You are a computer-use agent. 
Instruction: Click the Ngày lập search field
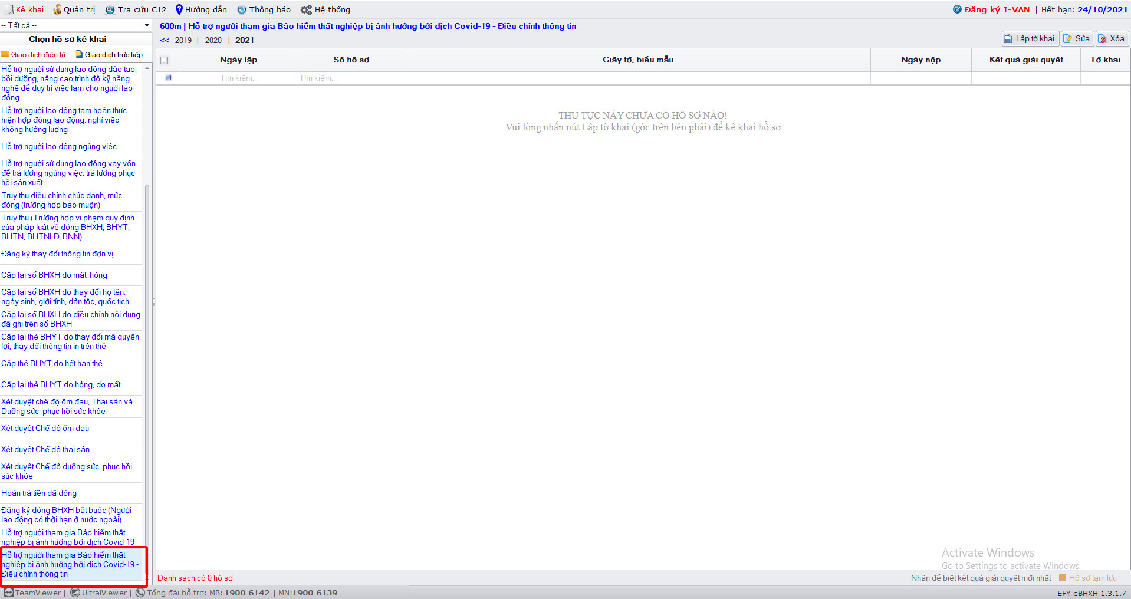238,78
